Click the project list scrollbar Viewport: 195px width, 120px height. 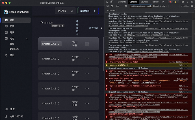coord(103,54)
